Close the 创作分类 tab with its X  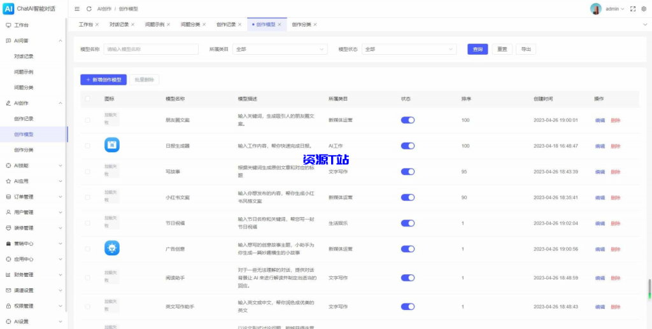click(315, 25)
